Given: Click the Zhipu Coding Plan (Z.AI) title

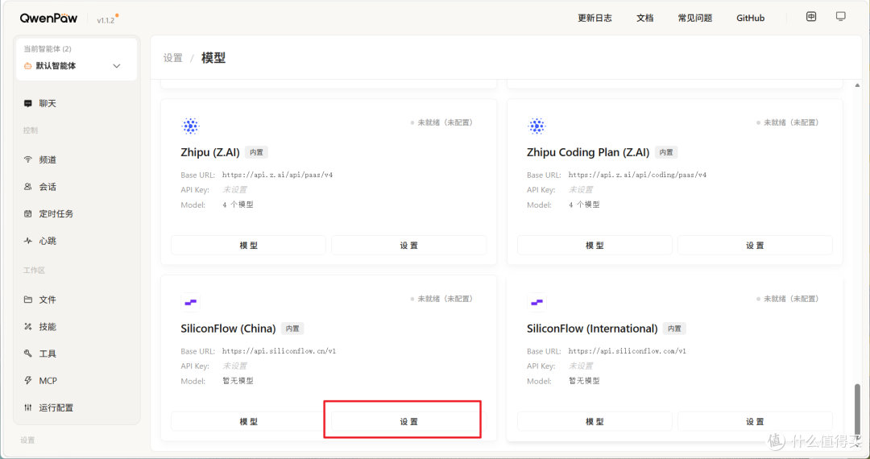Looking at the screenshot, I should 588,152.
